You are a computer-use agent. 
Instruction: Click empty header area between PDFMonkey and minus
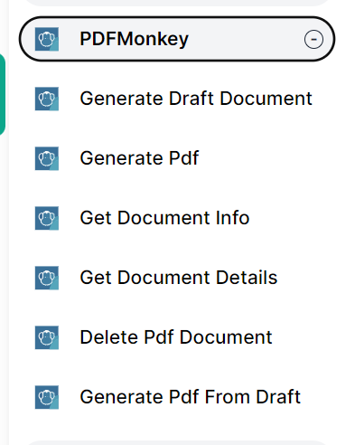coord(247,39)
